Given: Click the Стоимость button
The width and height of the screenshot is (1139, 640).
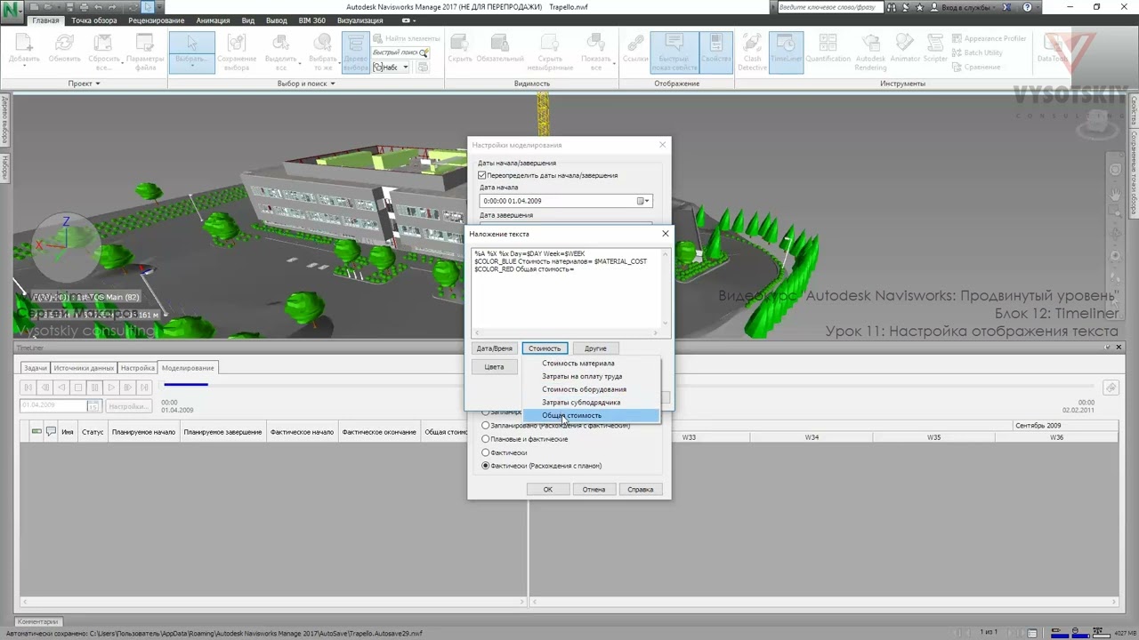Looking at the screenshot, I should coord(545,348).
